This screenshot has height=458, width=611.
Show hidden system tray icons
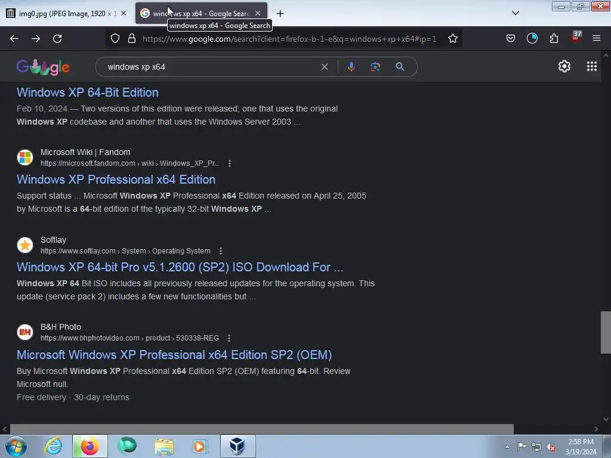coord(507,447)
